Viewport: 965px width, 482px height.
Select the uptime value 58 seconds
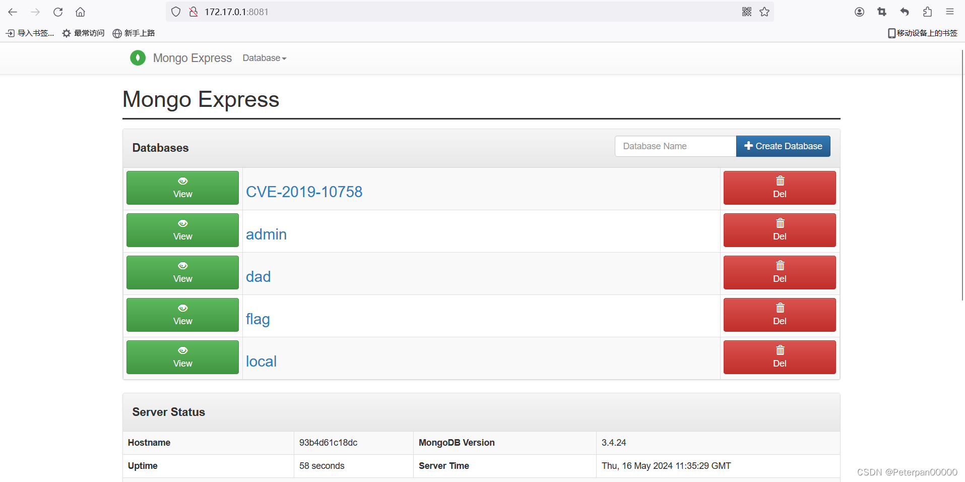pyautogui.click(x=322, y=466)
